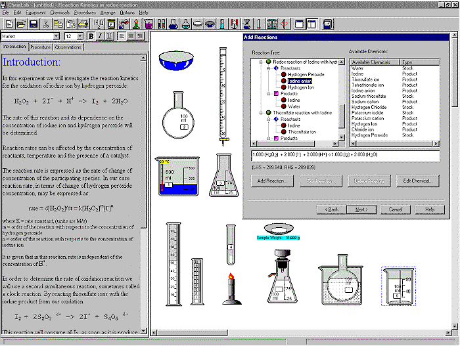This screenshot has height=346, width=460.
Task: Select Potassium iodide in Available Chemicals
Action: tap(367, 113)
